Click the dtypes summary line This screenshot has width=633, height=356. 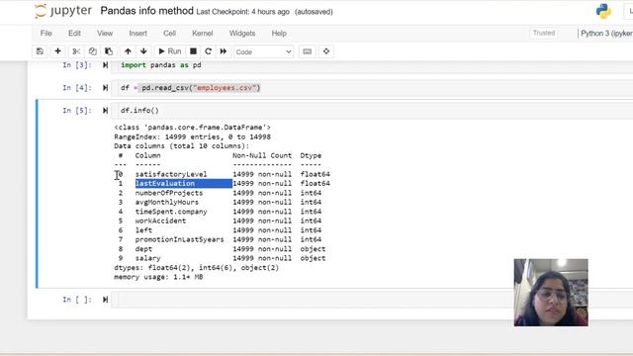coord(197,268)
